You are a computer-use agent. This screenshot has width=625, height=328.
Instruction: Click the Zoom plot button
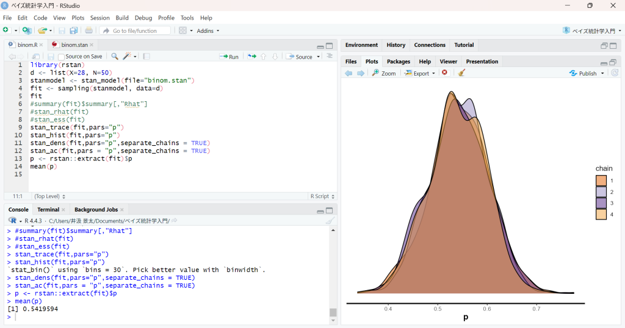pos(384,73)
